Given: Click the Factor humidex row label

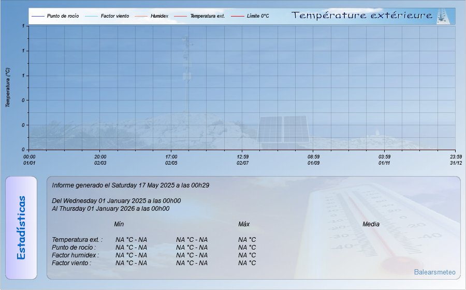Looking at the screenshot, I should coord(76,255).
